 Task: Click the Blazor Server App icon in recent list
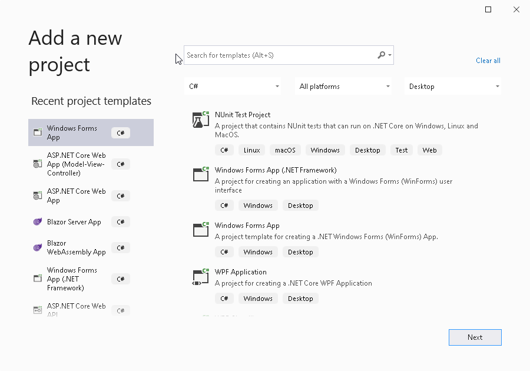(x=38, y=221)
